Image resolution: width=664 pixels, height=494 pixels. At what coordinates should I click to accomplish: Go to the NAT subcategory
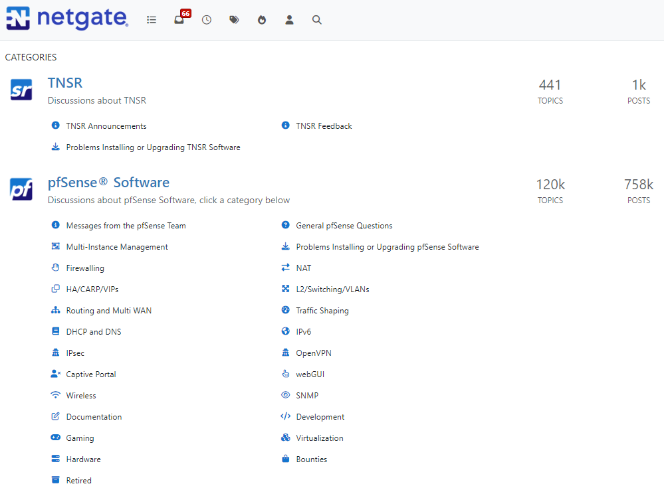coord(304,268)
